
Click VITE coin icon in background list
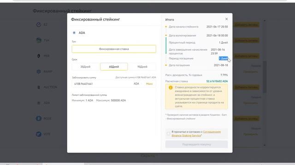tap(39, 134)
